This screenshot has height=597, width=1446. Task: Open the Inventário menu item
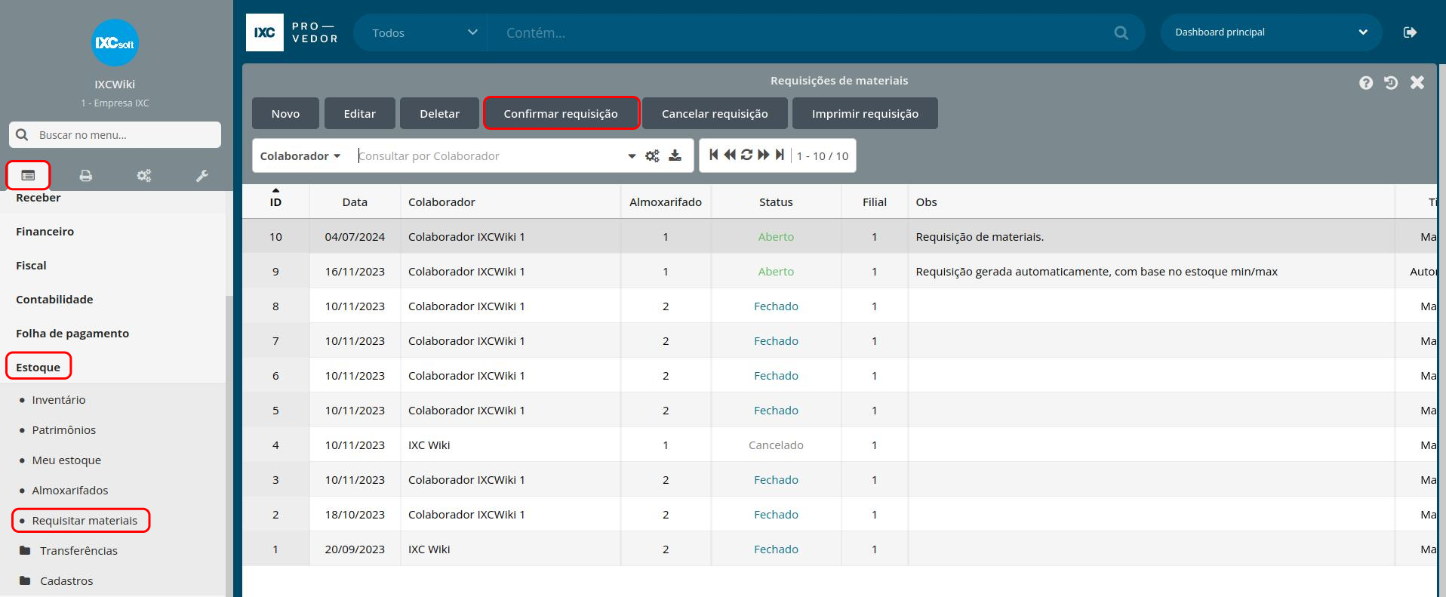pyautogui.click(x=59, y=400)
